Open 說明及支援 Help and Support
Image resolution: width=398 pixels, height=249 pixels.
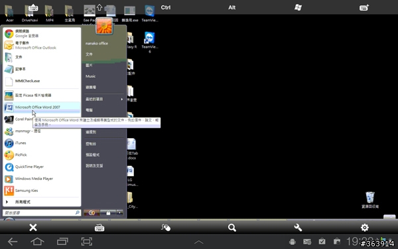click(94, 165)
